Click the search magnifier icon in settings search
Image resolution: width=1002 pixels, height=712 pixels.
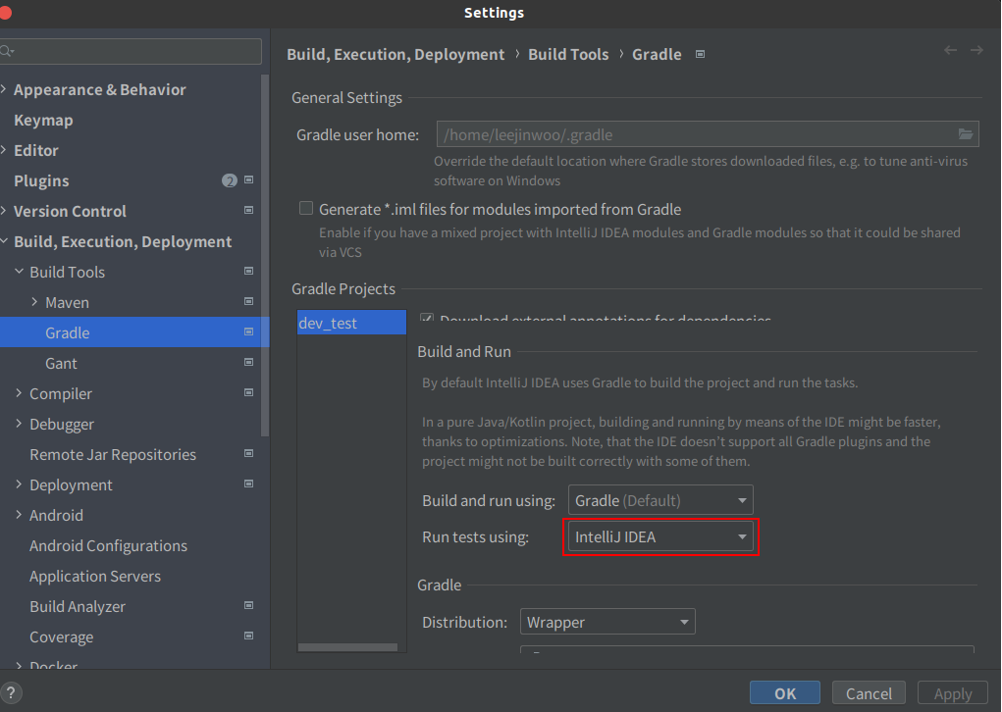tap(7, 51)
